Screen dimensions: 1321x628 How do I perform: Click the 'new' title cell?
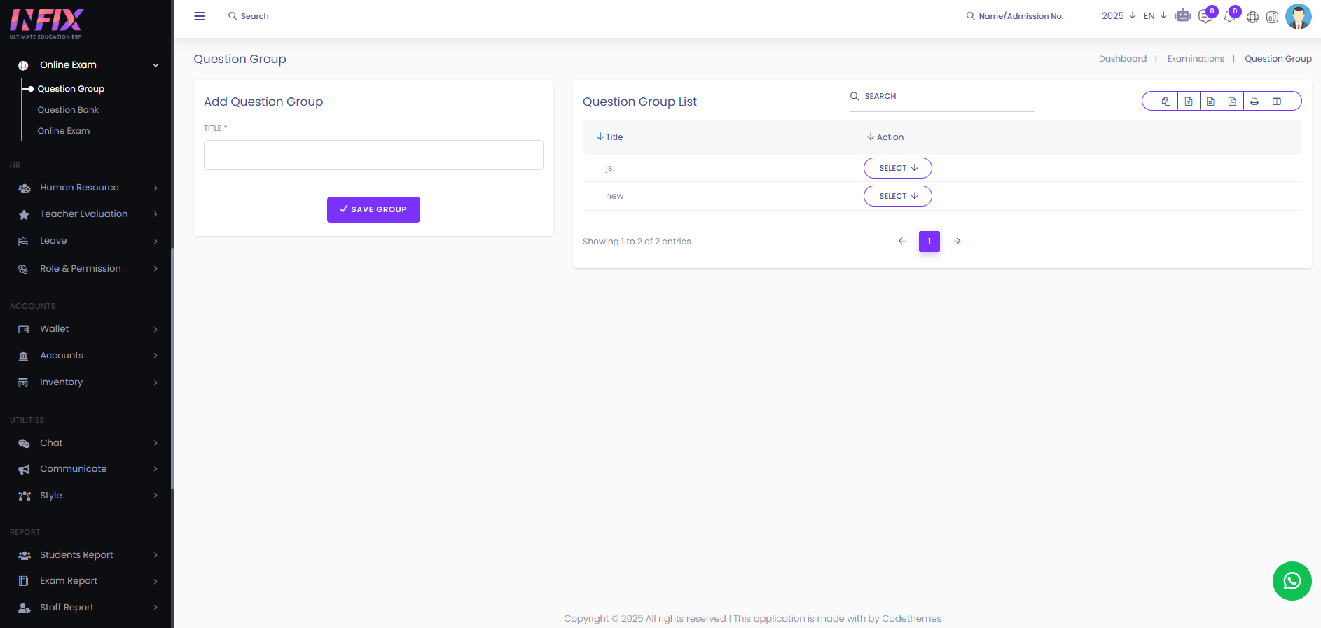pyautogui.click(x=614, y=196)
